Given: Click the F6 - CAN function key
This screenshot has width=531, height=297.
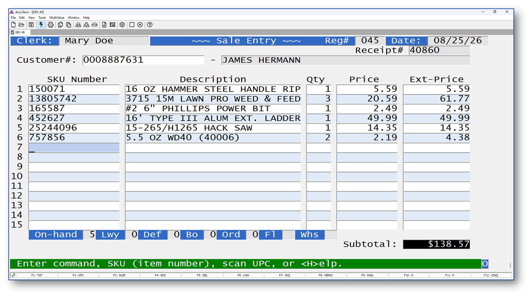Looking at the screenshot, I should (243, 275).
